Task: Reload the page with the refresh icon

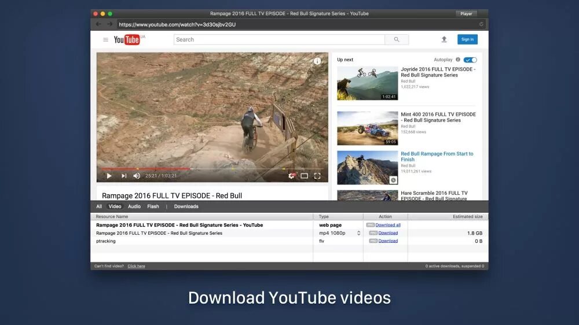Action: 481,24
